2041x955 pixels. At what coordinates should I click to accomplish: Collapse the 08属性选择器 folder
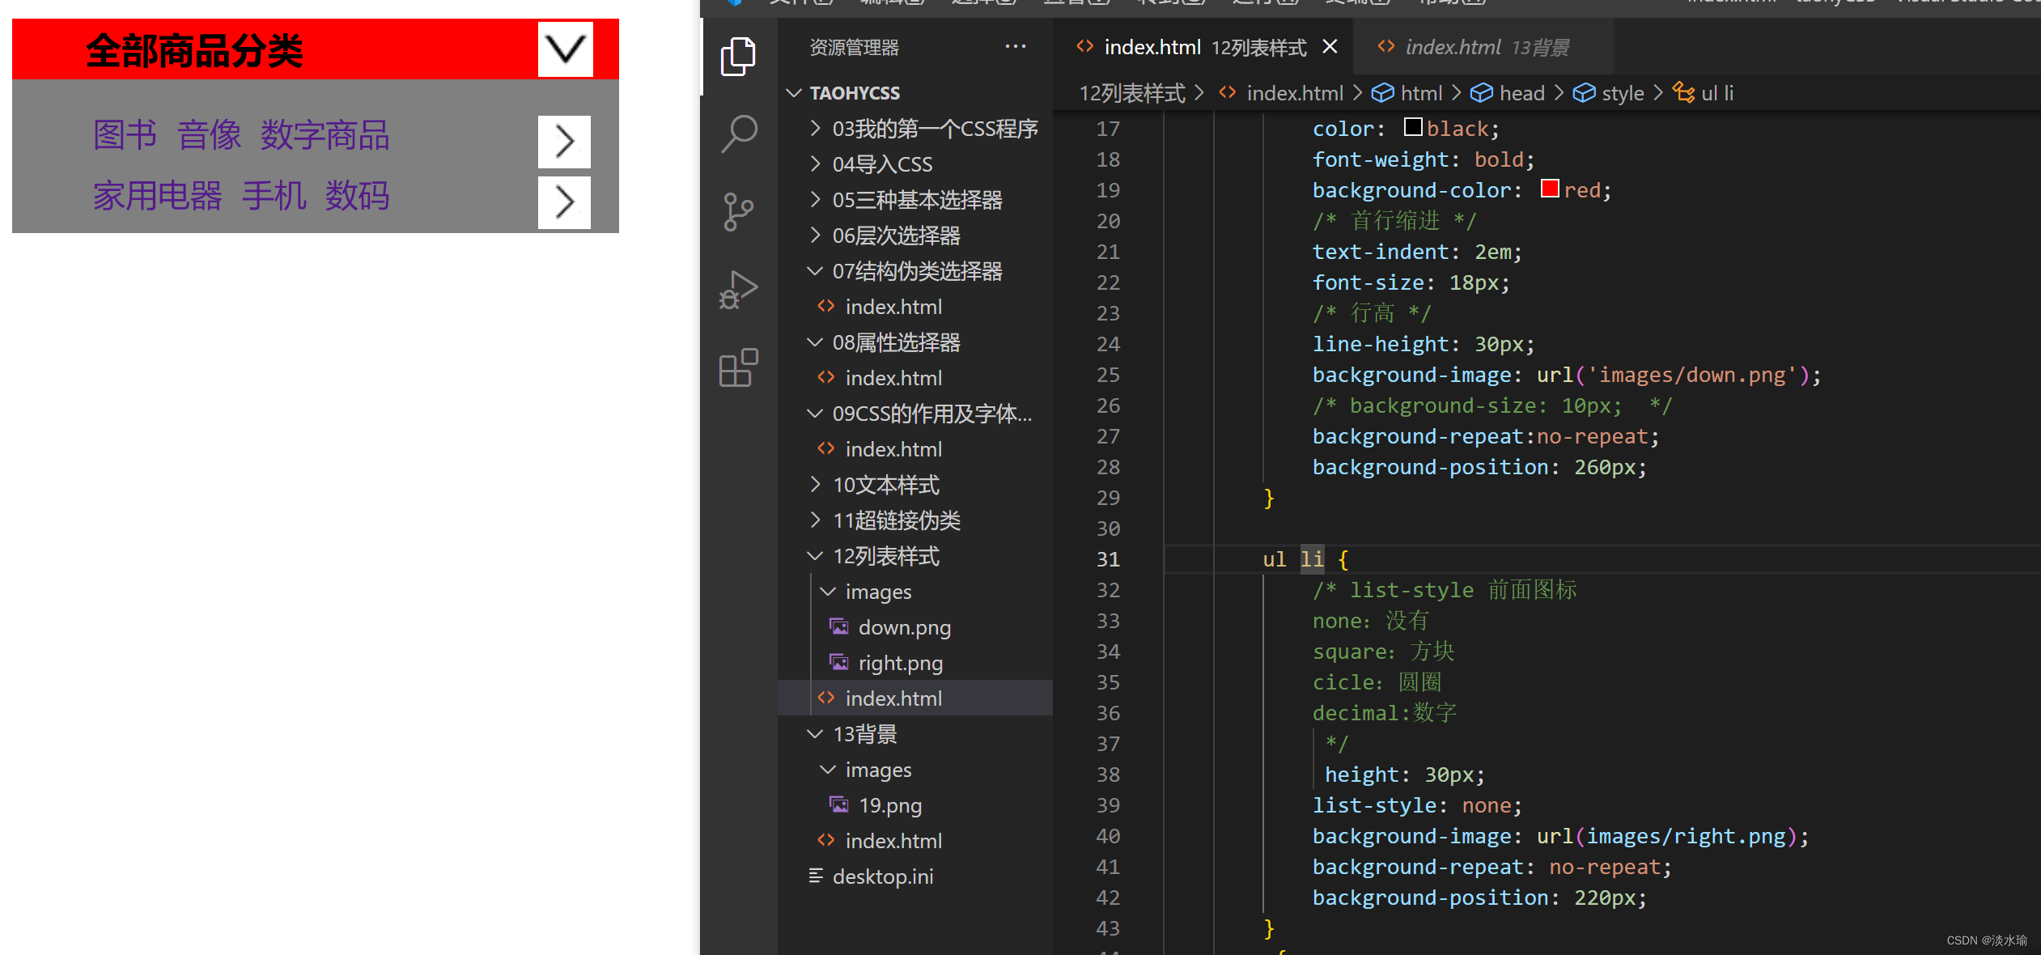tap(816, 342)
